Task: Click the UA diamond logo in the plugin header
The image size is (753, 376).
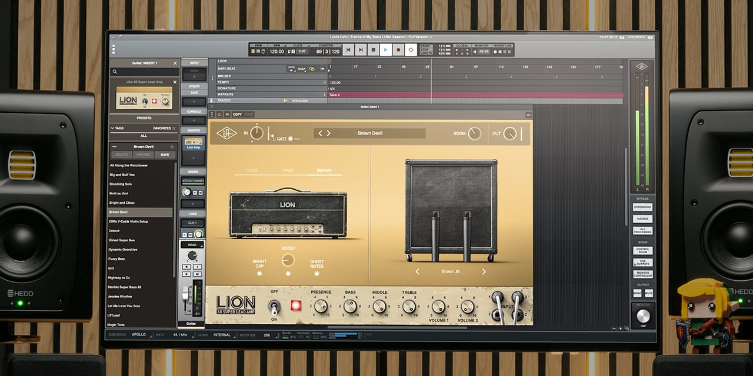Action: point(226,133)
